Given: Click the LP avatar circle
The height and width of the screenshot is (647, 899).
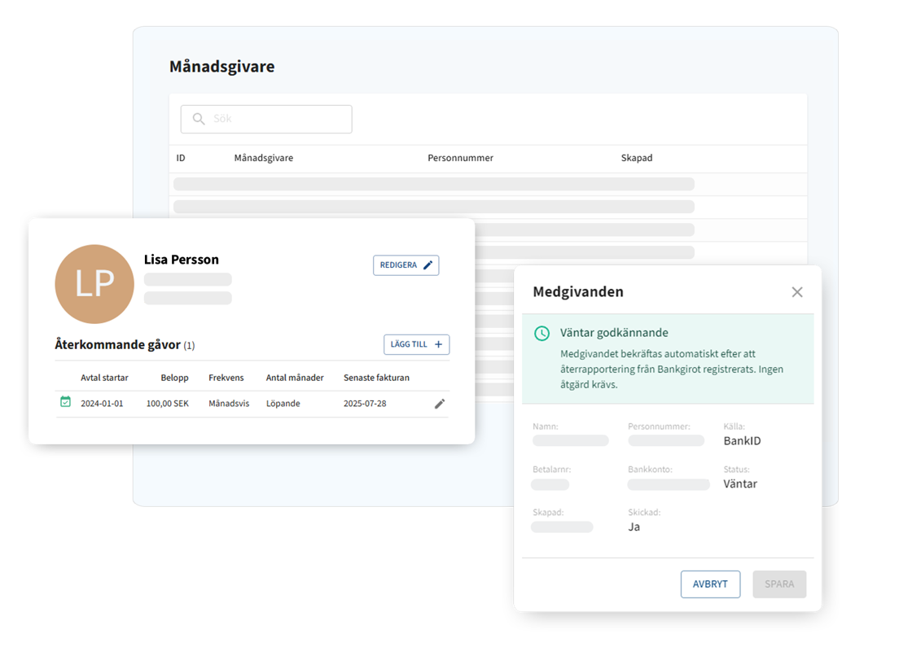Looking at the screenshot, I should click(x=94, y=284).
